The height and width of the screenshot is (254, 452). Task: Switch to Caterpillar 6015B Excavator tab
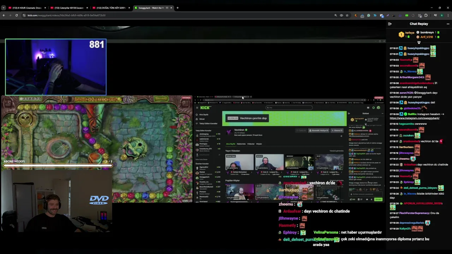pos(69,8)
